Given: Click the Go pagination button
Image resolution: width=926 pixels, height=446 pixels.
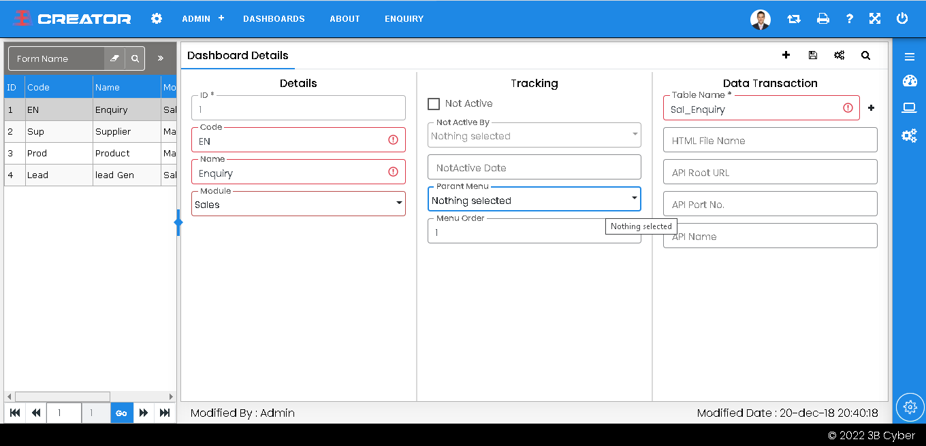Looking at the screenshot, I should coord(122,413).
